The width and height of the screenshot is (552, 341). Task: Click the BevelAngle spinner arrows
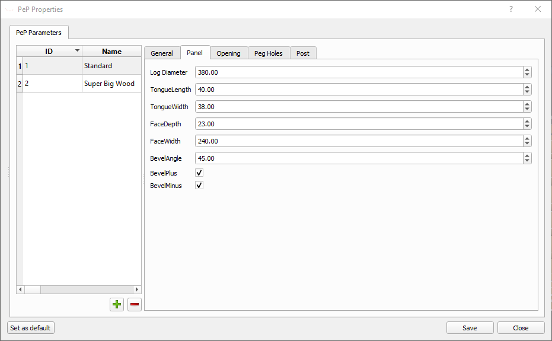527,158
